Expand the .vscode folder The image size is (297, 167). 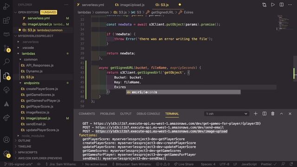(x=28, y=48)
